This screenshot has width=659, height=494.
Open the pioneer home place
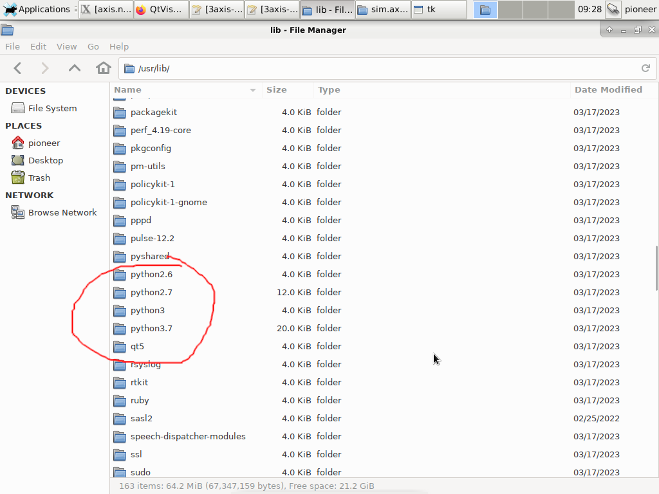click(x=44, y=143)
